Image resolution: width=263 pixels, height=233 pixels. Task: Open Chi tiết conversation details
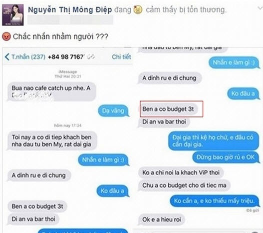coord(121,57)
